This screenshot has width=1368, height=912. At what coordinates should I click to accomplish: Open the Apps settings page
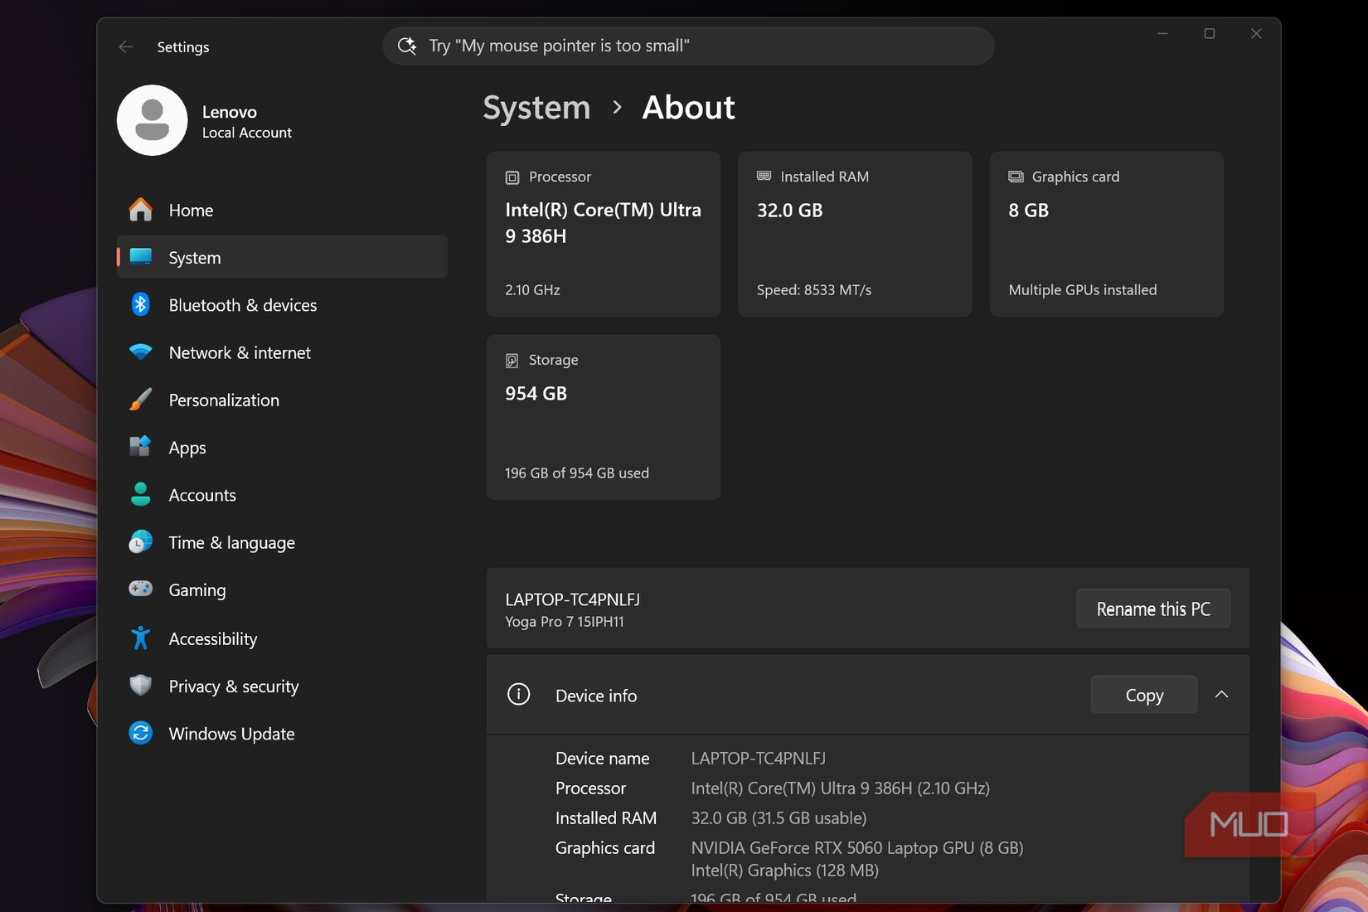pyautogui.click(x=282, y=447)
